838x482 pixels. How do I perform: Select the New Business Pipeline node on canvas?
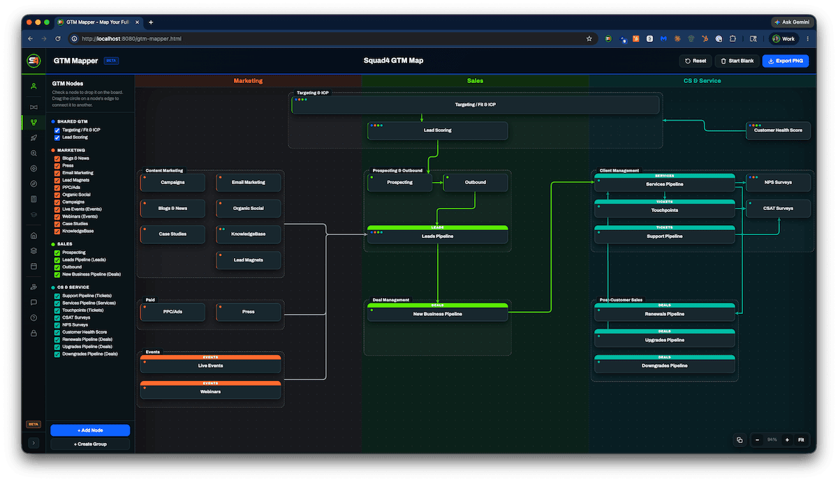tap(438, 312)
